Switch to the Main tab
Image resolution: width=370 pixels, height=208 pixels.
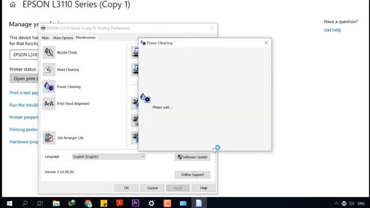(x=46, y=38)
